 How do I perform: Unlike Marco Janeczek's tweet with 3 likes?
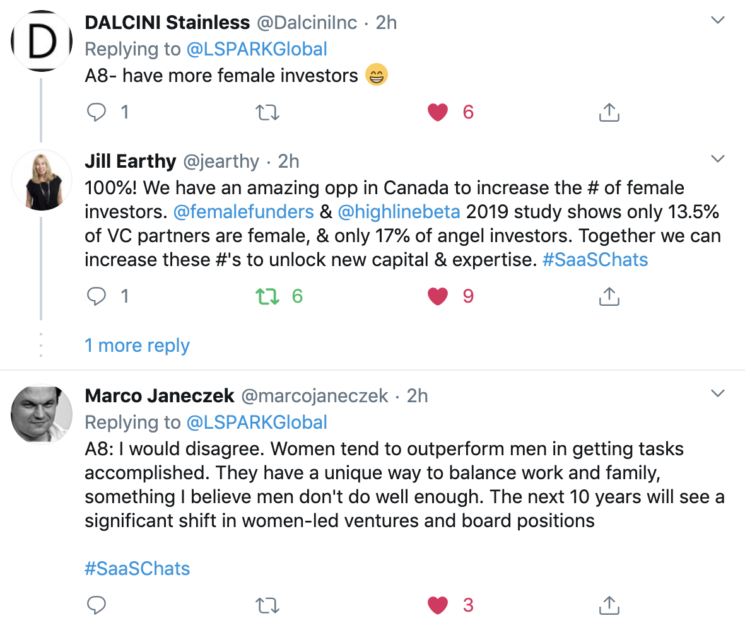pyautogui.click(x=438, y=605)
